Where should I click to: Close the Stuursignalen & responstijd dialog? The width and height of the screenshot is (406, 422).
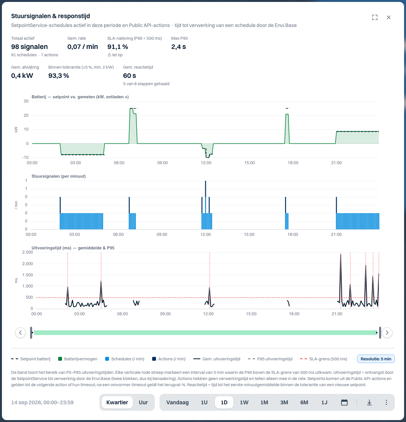pos(389,17)
